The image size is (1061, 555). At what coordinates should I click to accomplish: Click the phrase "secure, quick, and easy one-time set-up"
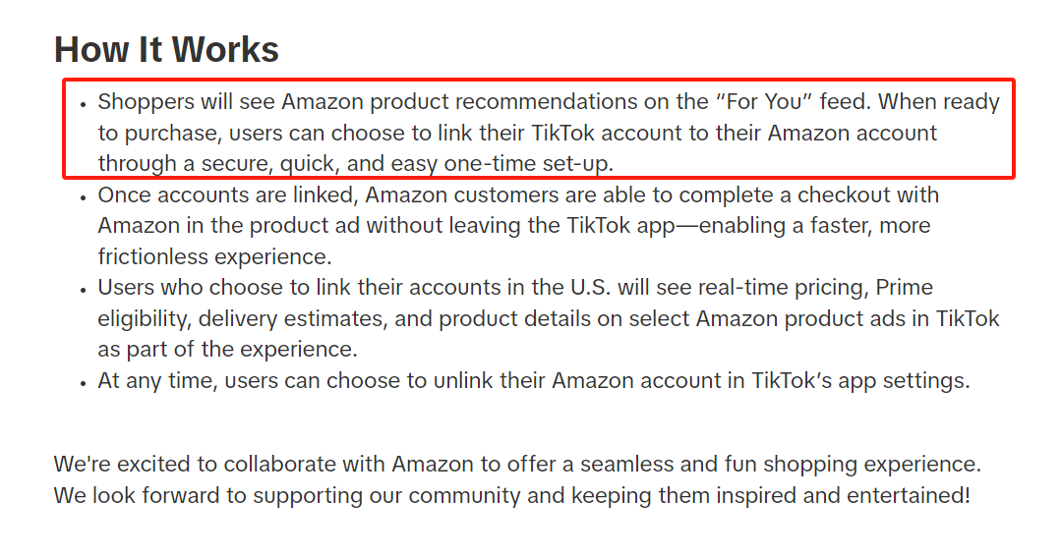tap(407, 164)
